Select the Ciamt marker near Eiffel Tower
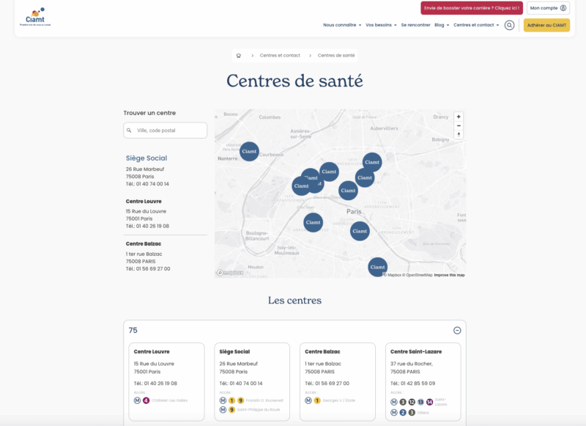 click(x=314, y=222)
